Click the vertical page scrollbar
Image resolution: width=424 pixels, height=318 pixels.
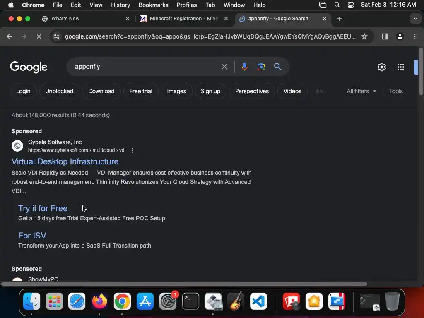coord(421,72)
